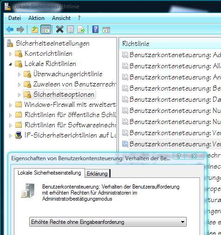The height and width of the screenshot is (235, 221).
Task: Go back with the blue left arrow
Action: click(10, 29)
